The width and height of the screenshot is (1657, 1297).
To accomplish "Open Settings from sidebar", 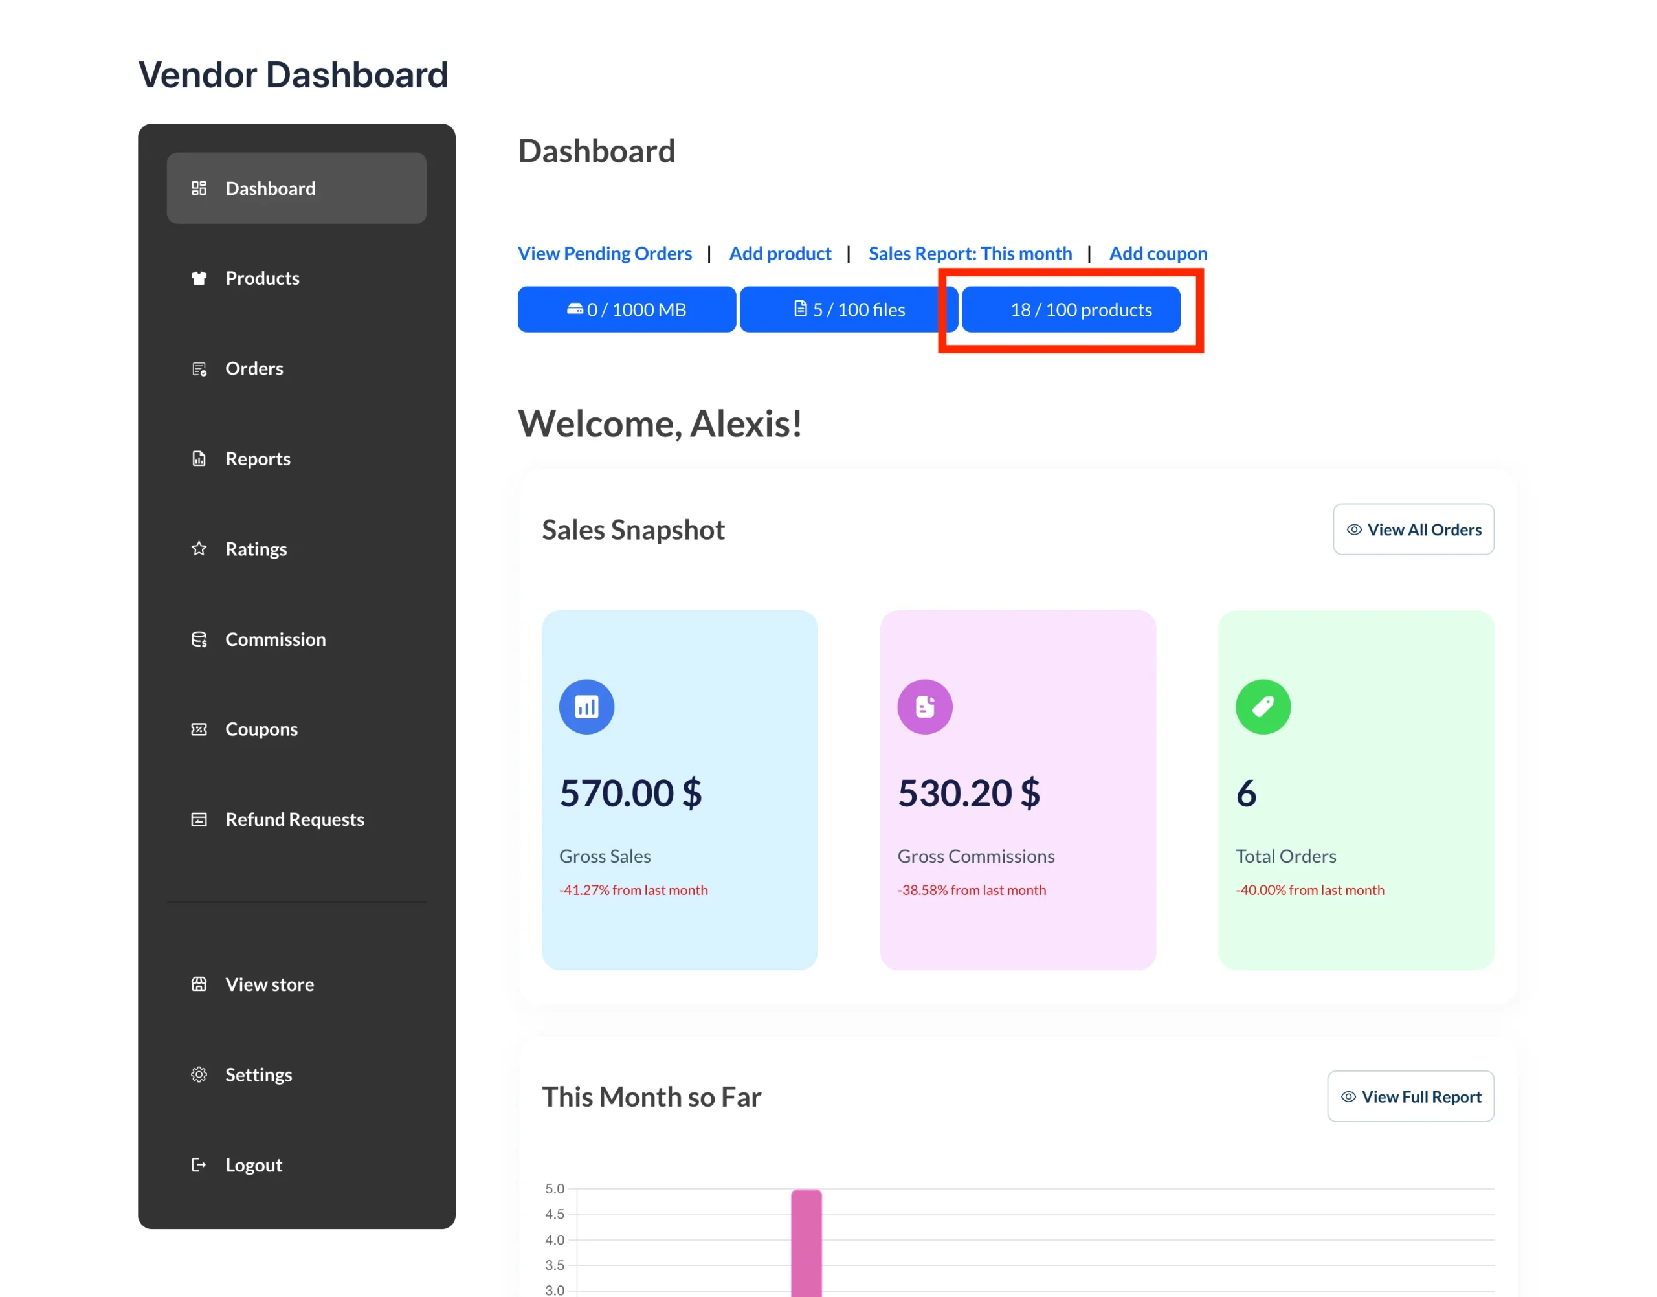I will click(296, 1074).
